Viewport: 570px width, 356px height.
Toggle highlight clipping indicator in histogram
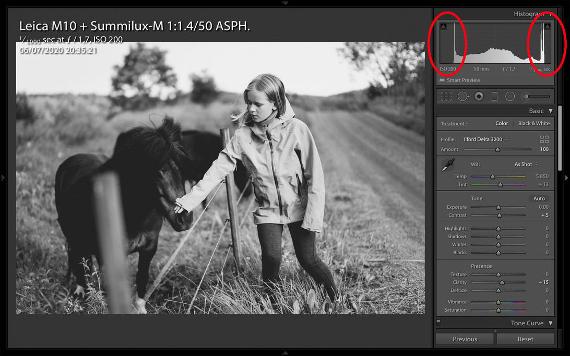pos(548,27)
